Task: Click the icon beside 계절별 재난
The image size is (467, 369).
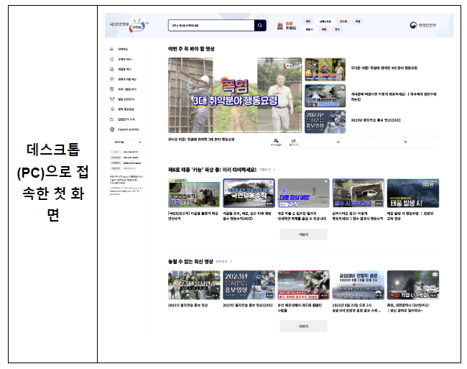Action: pos(112,69)
